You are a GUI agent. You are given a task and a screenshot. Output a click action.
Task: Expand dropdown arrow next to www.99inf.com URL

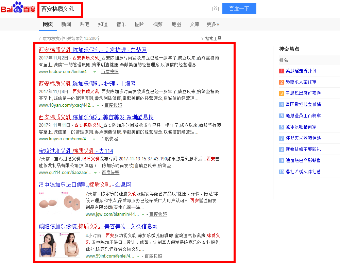tap(138, 257)
